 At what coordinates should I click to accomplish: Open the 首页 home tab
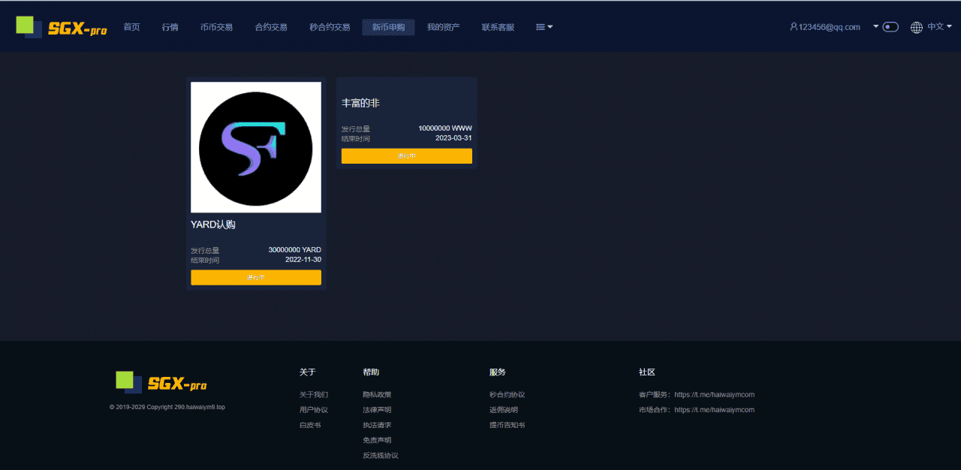click(131, 27)
